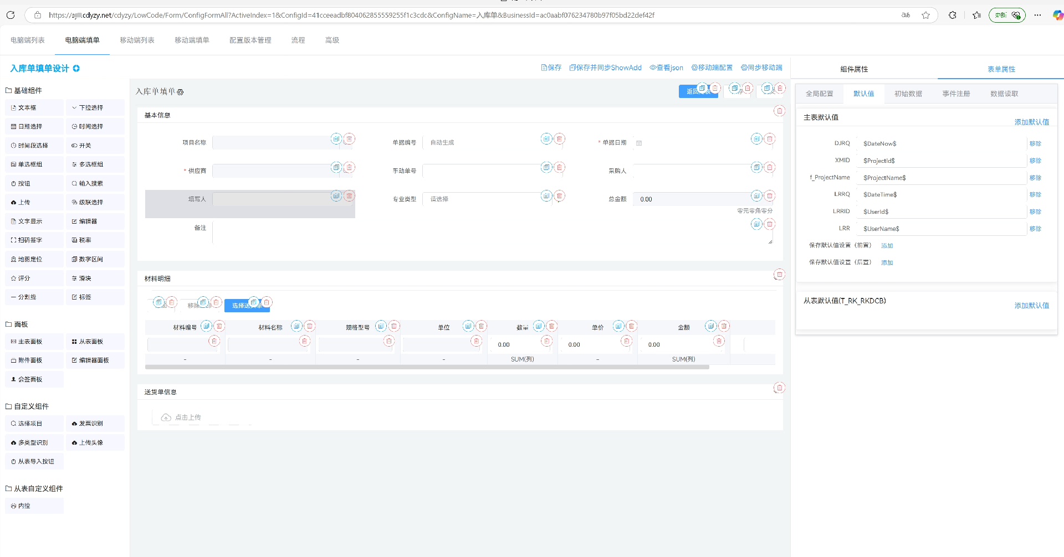Screen dimensions: 1064x557
Task: Click 添加默认值 for 主表默认值
Action: pyautogui.click(x=1031, y=122)
